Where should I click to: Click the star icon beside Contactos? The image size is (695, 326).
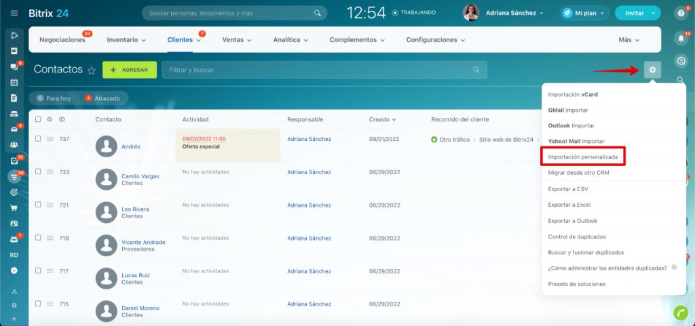click(x=92, y=70)
